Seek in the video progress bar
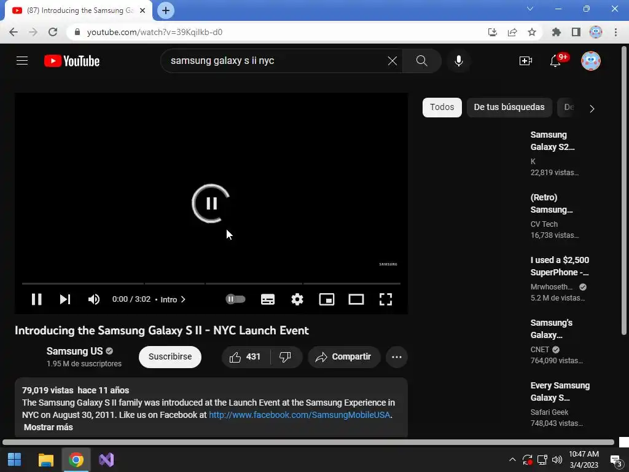The image size is (629, 472). pyautogui.click(x=211, y=283)
